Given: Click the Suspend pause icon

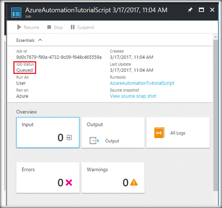Looking at the screenshot, I should click(73, 27).
